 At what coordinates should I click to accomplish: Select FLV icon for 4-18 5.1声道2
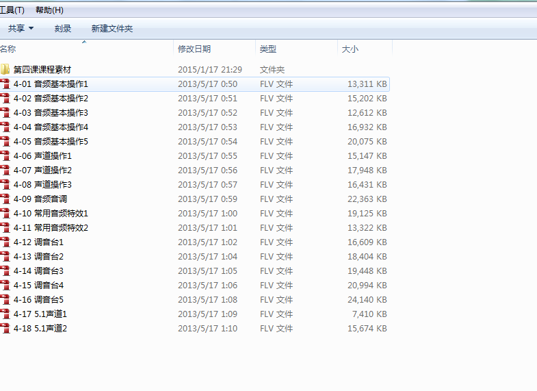(5, 329)
